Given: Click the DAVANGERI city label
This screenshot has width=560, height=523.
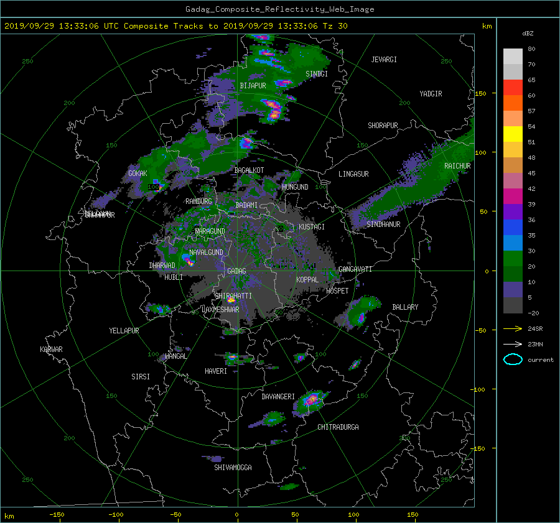Looking at the screenshot, I should click(278, 397).
